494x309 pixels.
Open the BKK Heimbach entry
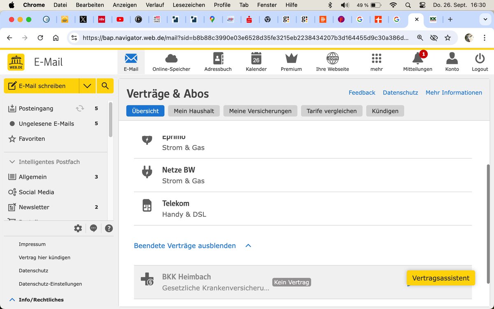pos(303,282)
